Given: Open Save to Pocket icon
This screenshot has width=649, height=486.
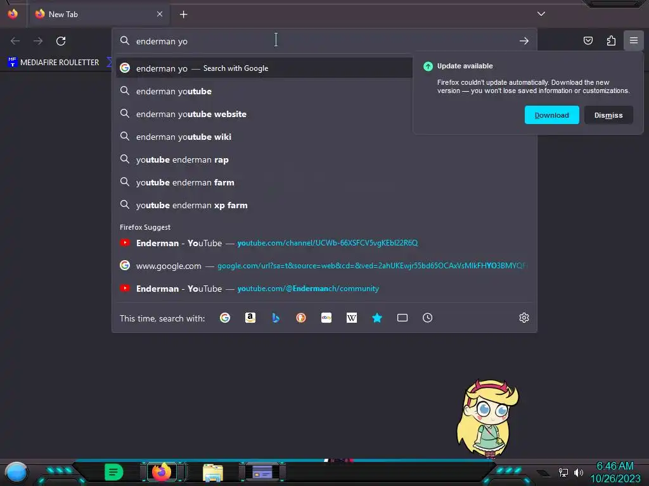Looking at the screenshot, I should [588, 40].
